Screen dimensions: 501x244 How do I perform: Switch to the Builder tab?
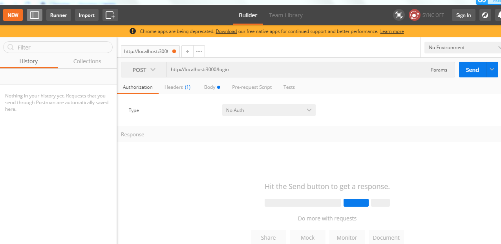pyautogui.click(x=248, y=15)
